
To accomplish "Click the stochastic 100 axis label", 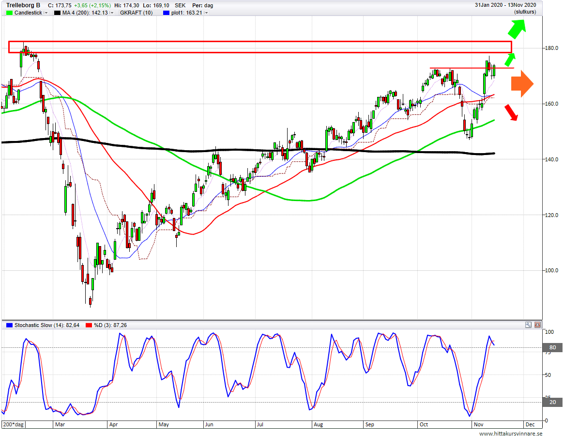I will tap(549, 331).
